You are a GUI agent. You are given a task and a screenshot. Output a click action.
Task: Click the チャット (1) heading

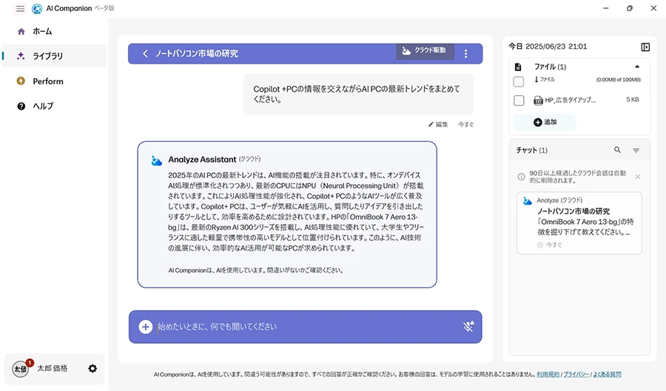pyautogui.click(x=532, y=150)
